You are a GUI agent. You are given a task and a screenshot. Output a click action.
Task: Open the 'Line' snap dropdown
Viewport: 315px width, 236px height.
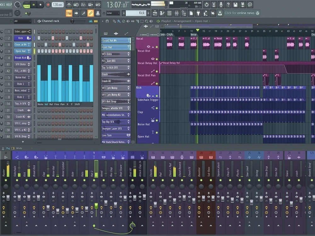[113, 13]
